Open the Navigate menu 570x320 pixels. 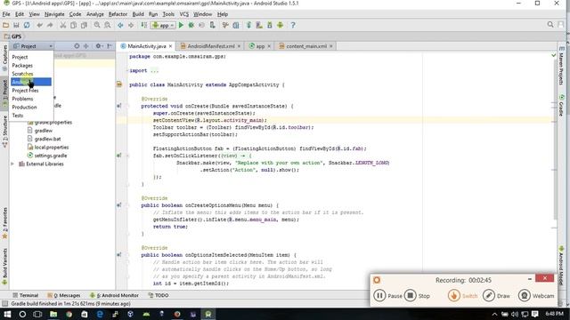54,14
